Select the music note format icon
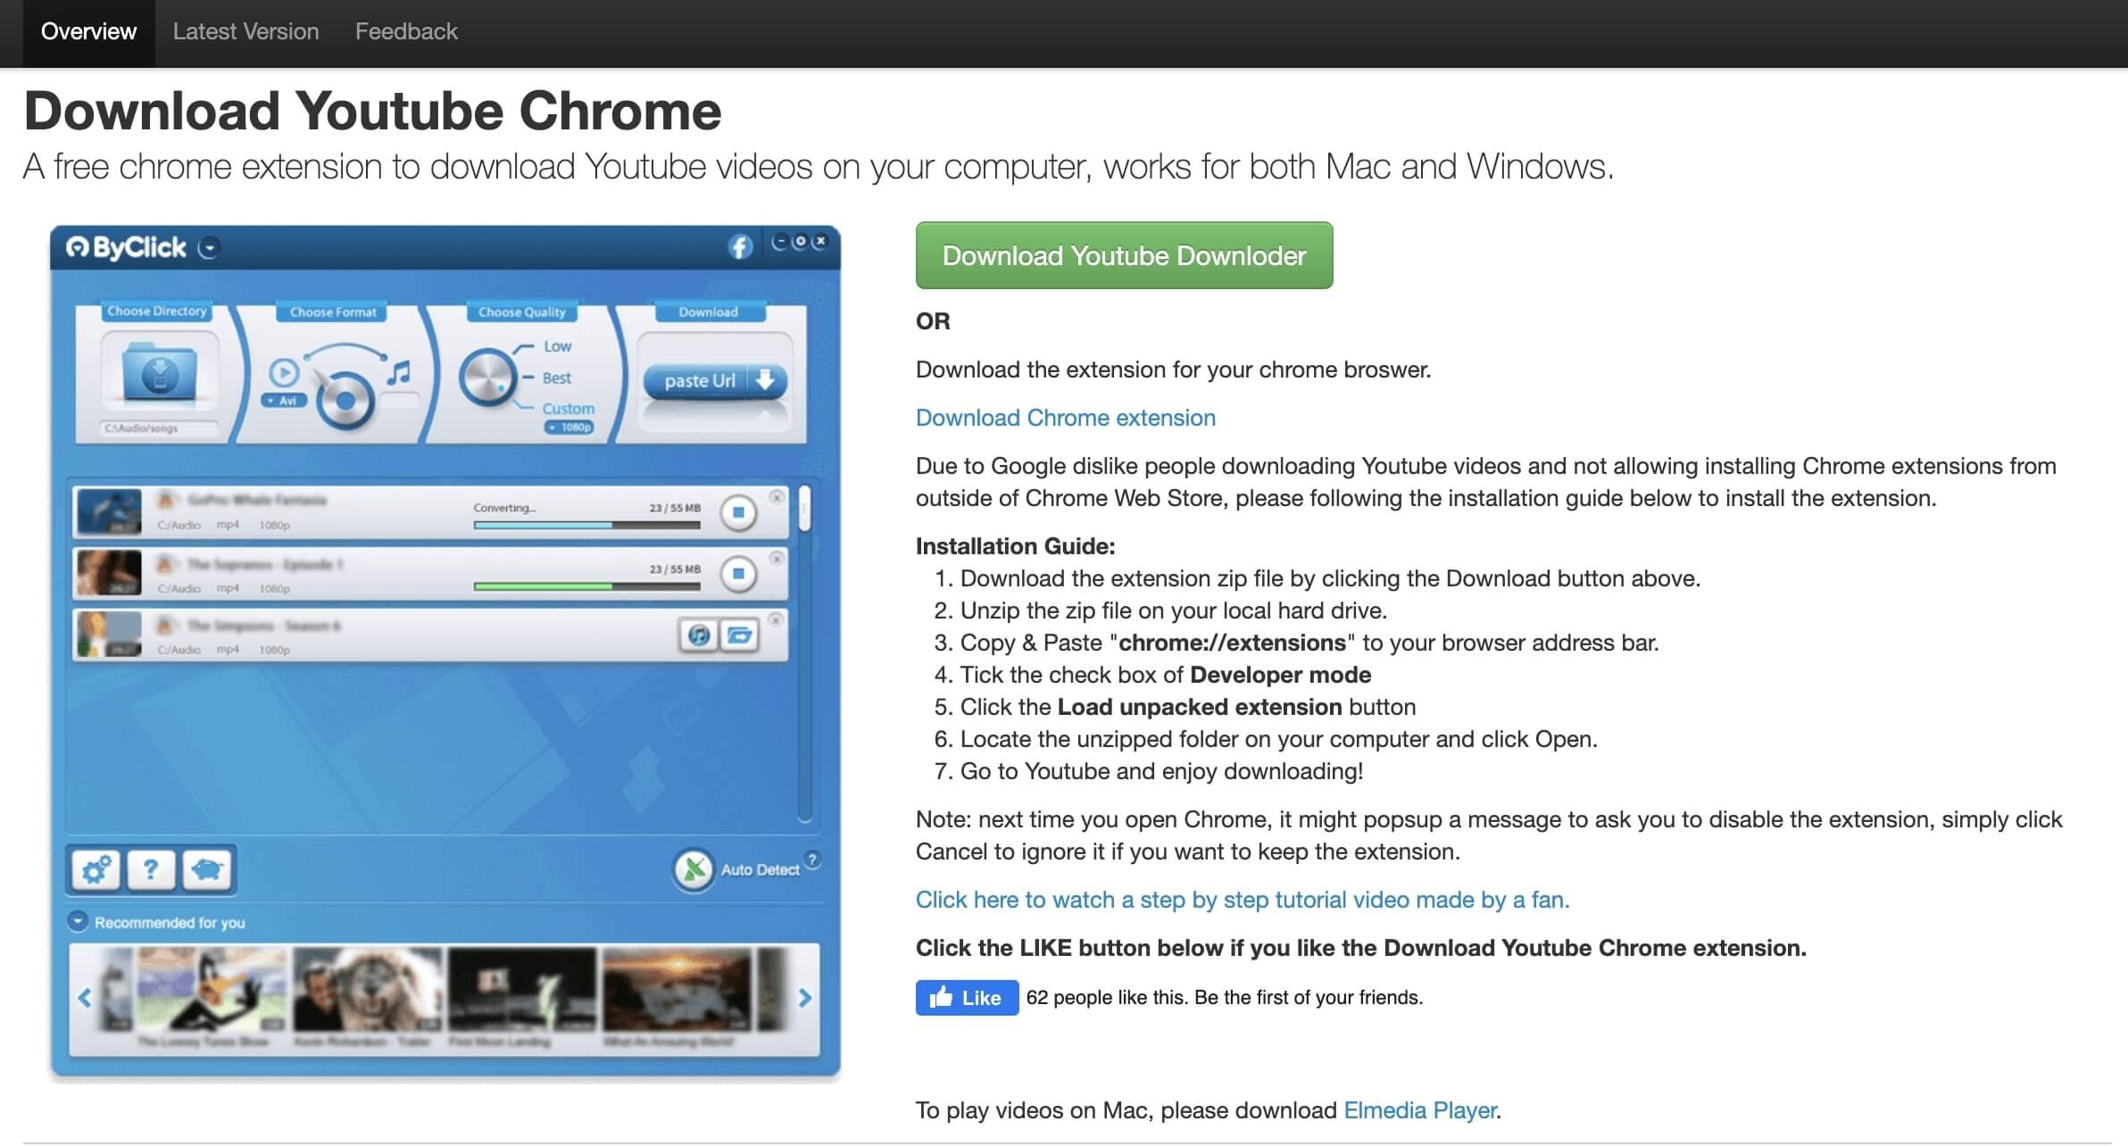Screen dimensions: 2128x1146 [399, 374]
